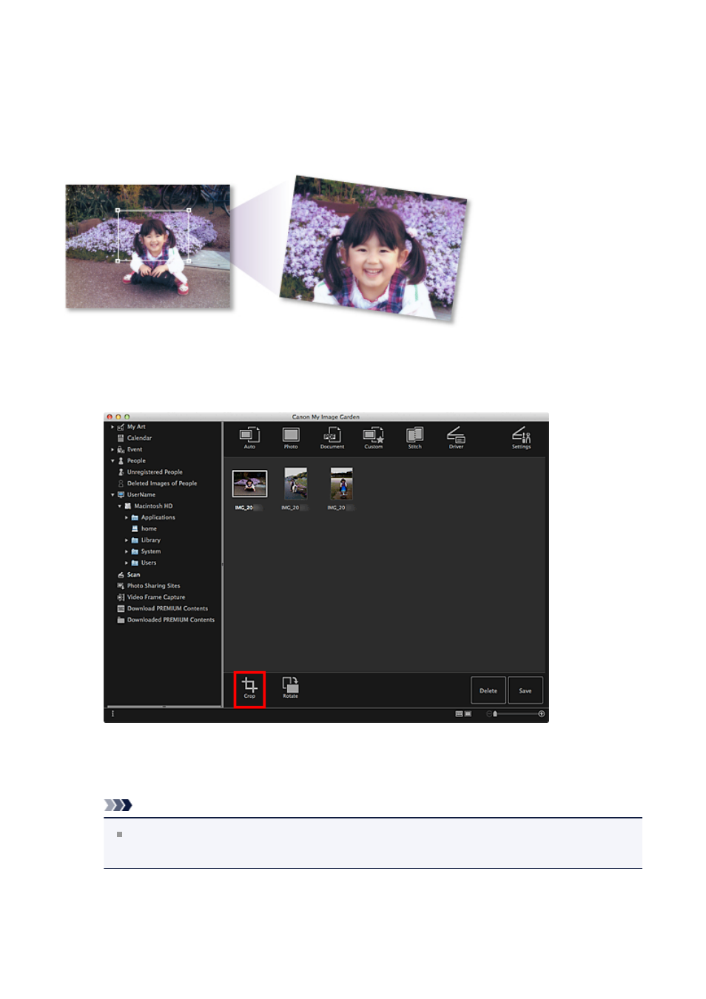This screenshot has width=706, height=999.
Task: Switch to thumbnail view icon
Action: point(459,714)
